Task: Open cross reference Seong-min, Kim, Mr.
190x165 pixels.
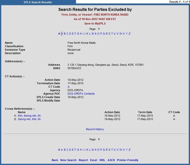Action: (x=30, y=119)
